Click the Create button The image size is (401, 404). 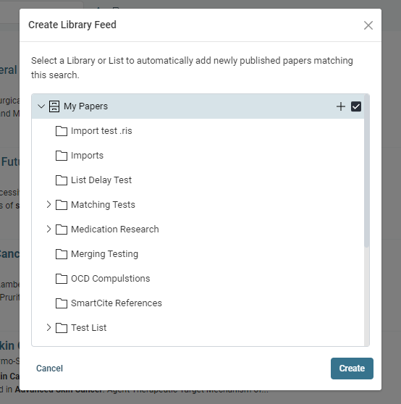(352, 369)
